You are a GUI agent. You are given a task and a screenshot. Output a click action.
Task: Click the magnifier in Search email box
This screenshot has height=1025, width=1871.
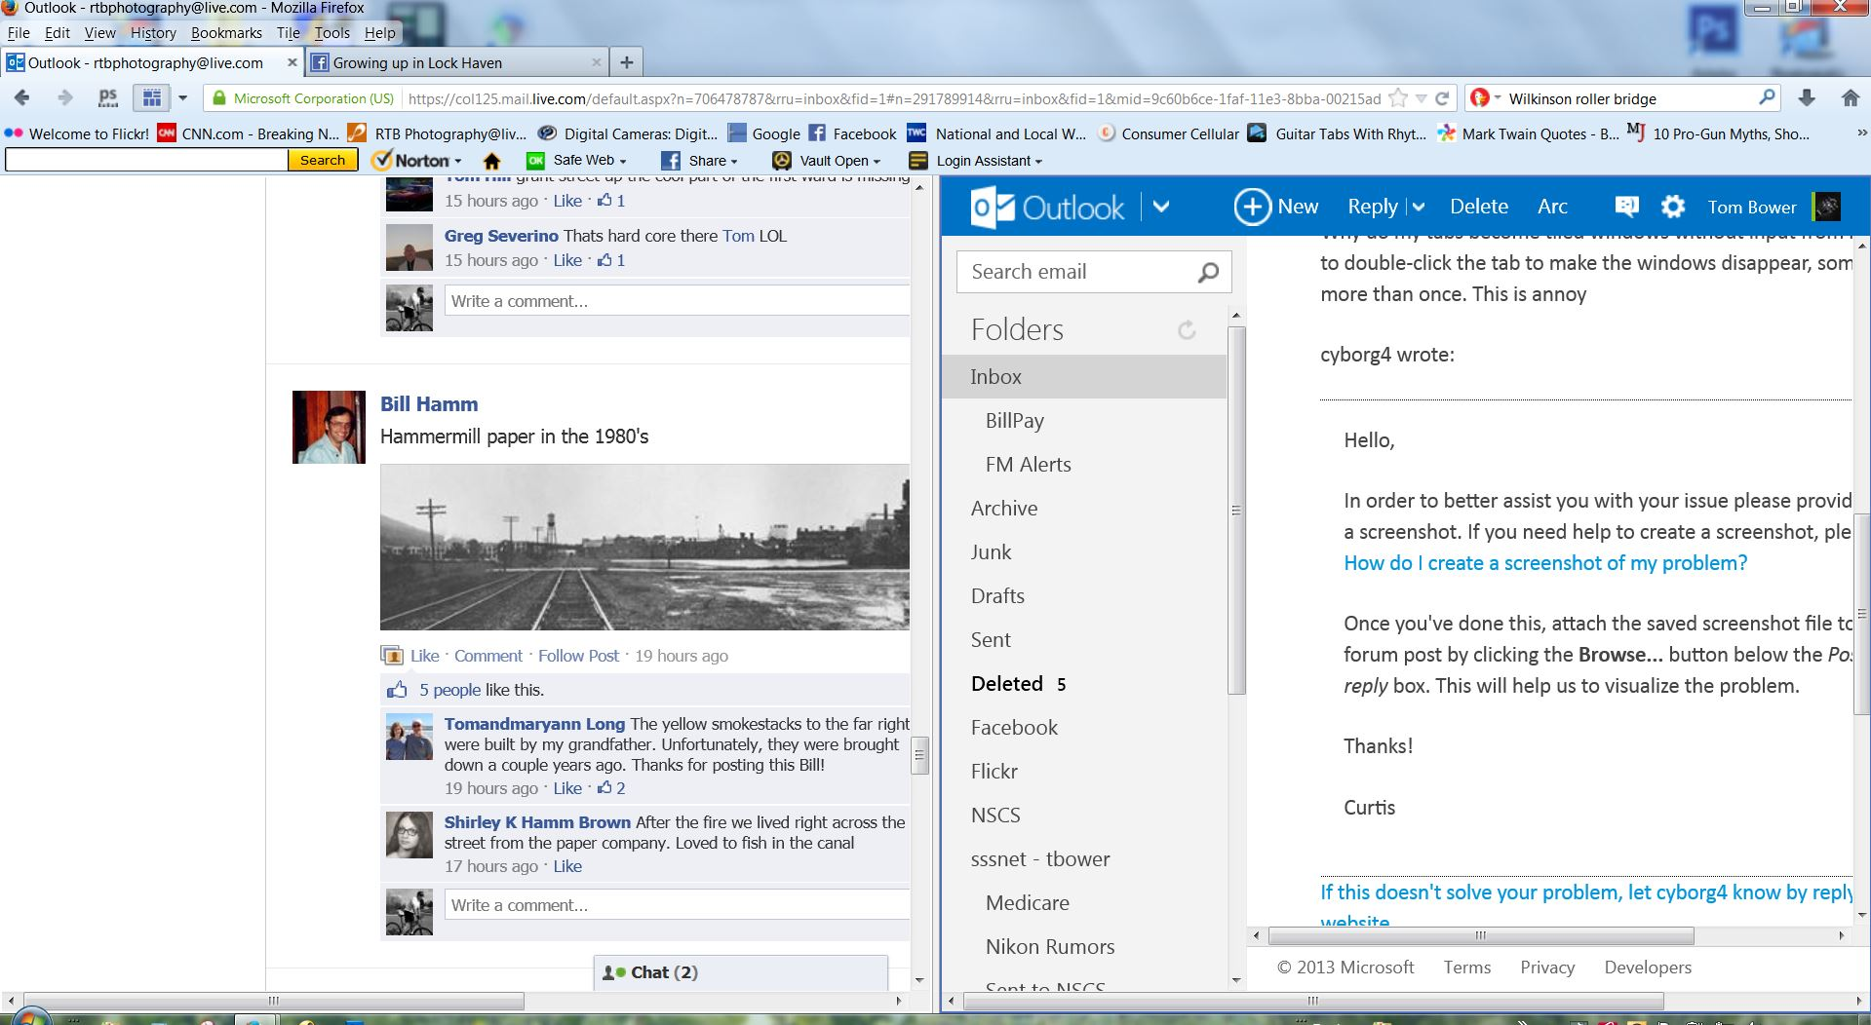click(1208, 272)
